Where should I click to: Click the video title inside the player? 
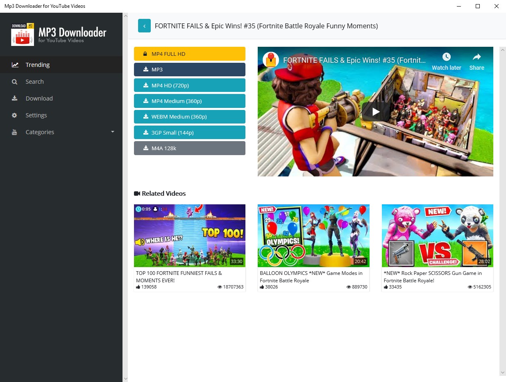click(354, 60)
